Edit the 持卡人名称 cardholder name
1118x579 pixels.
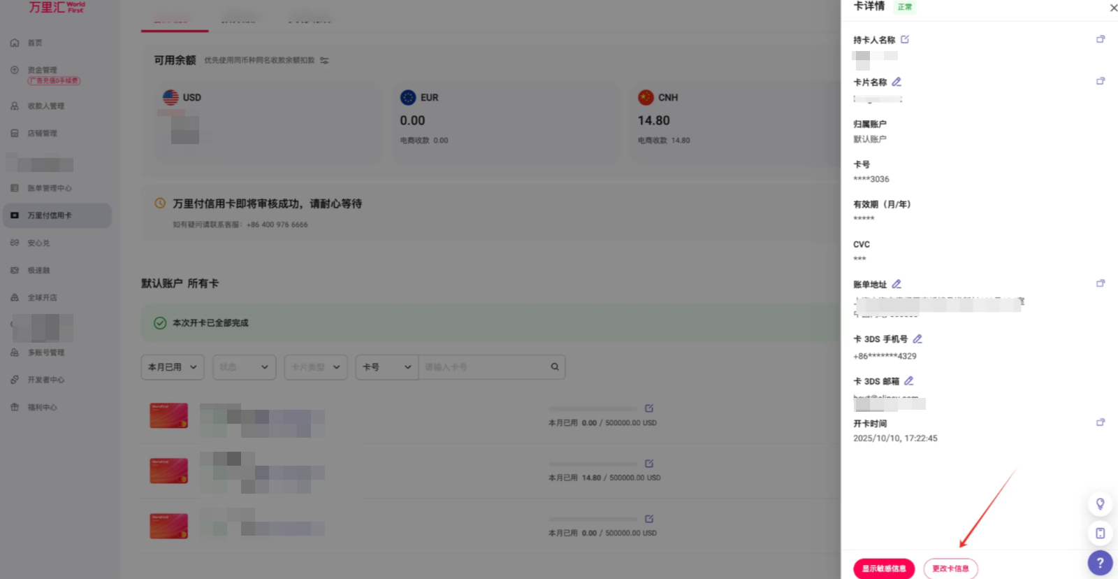[x=905, y=40]
